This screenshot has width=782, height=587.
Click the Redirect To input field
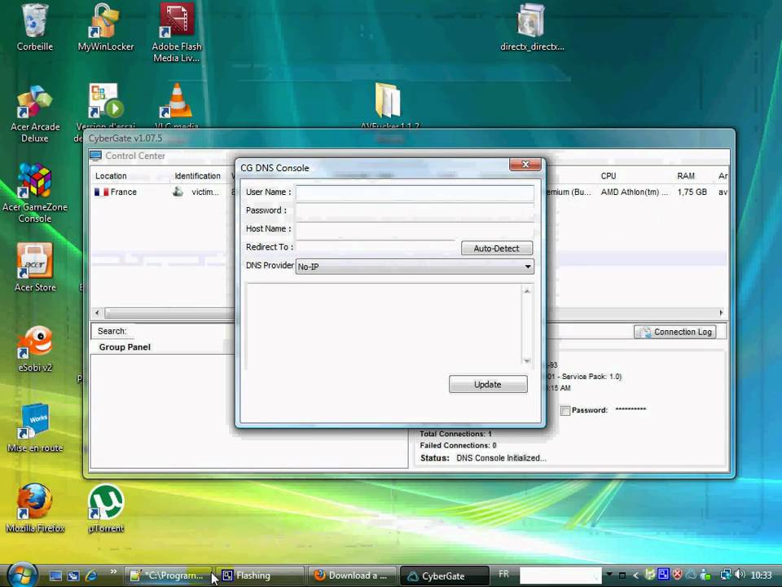pyautogui.click(x=376, y=248)
